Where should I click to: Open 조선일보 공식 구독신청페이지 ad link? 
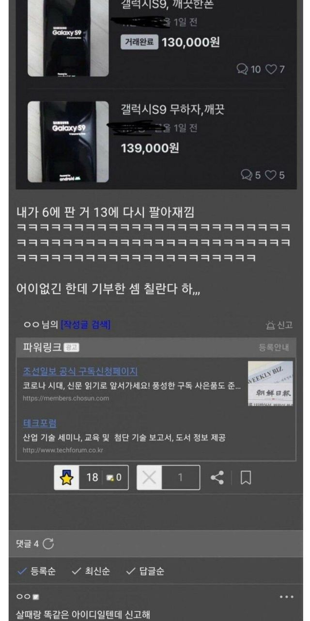coord(80,372)
